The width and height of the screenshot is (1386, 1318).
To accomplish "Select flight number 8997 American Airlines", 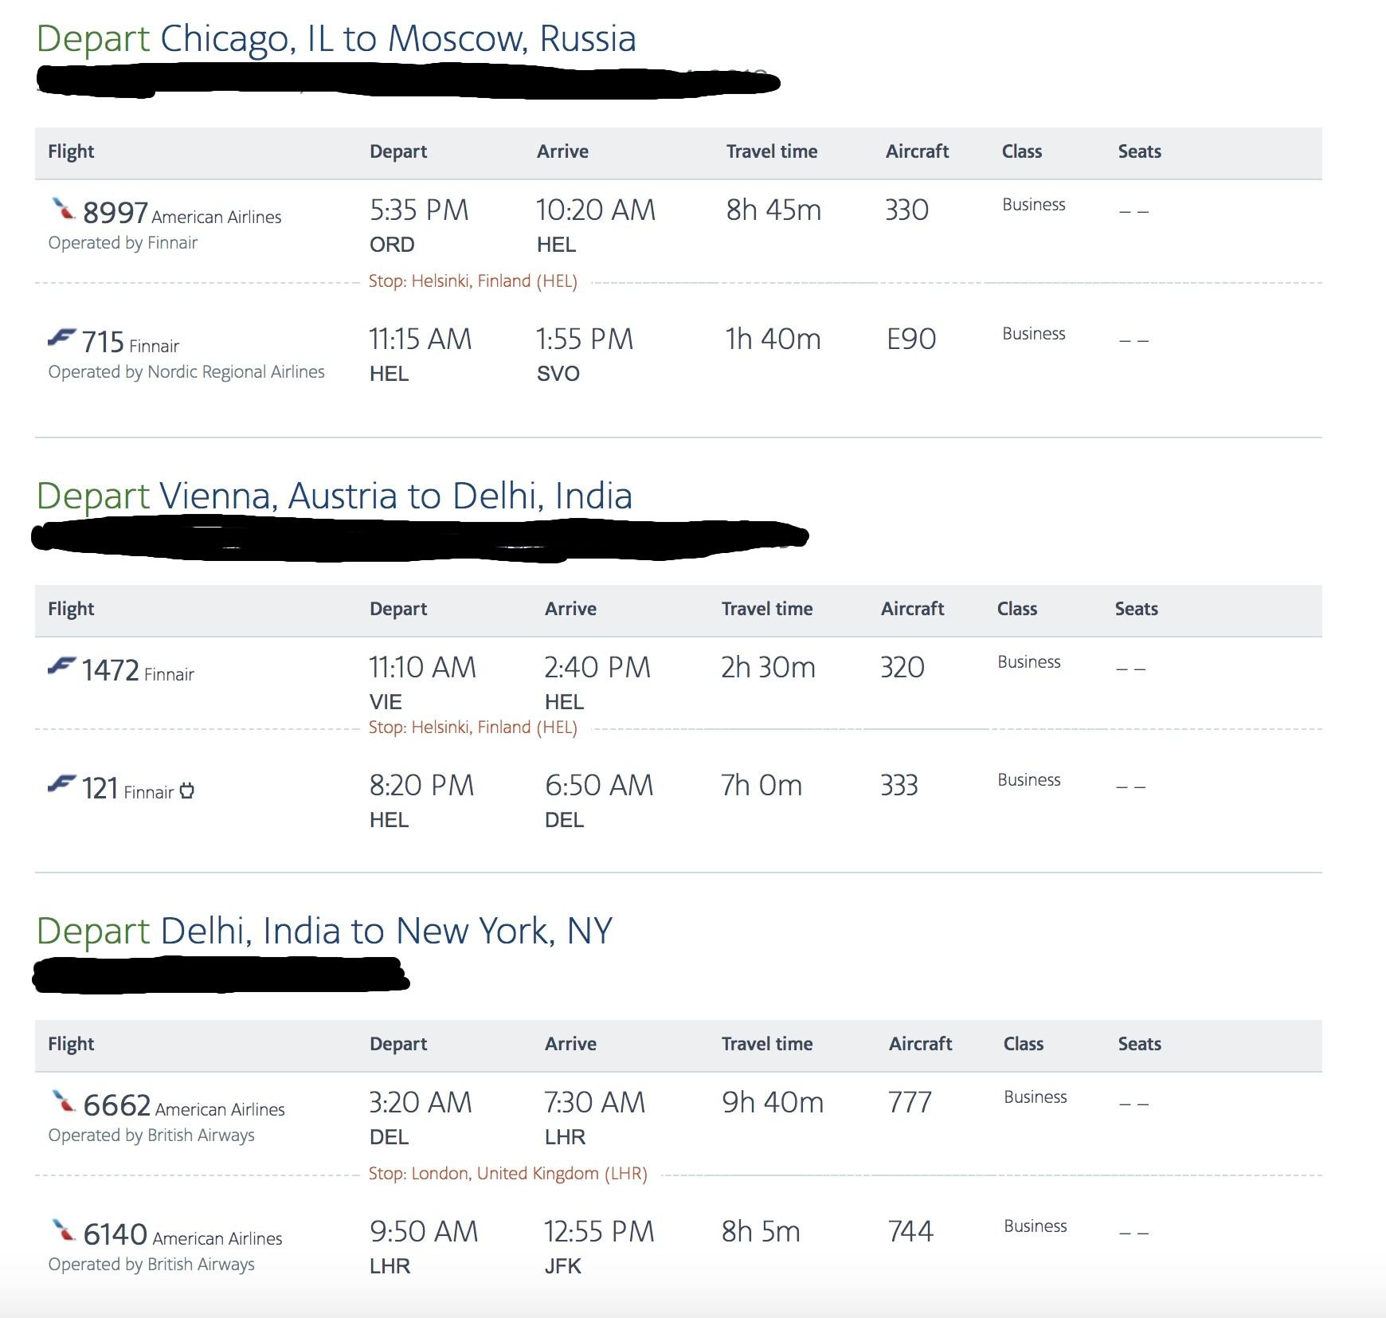I will 182,214.
